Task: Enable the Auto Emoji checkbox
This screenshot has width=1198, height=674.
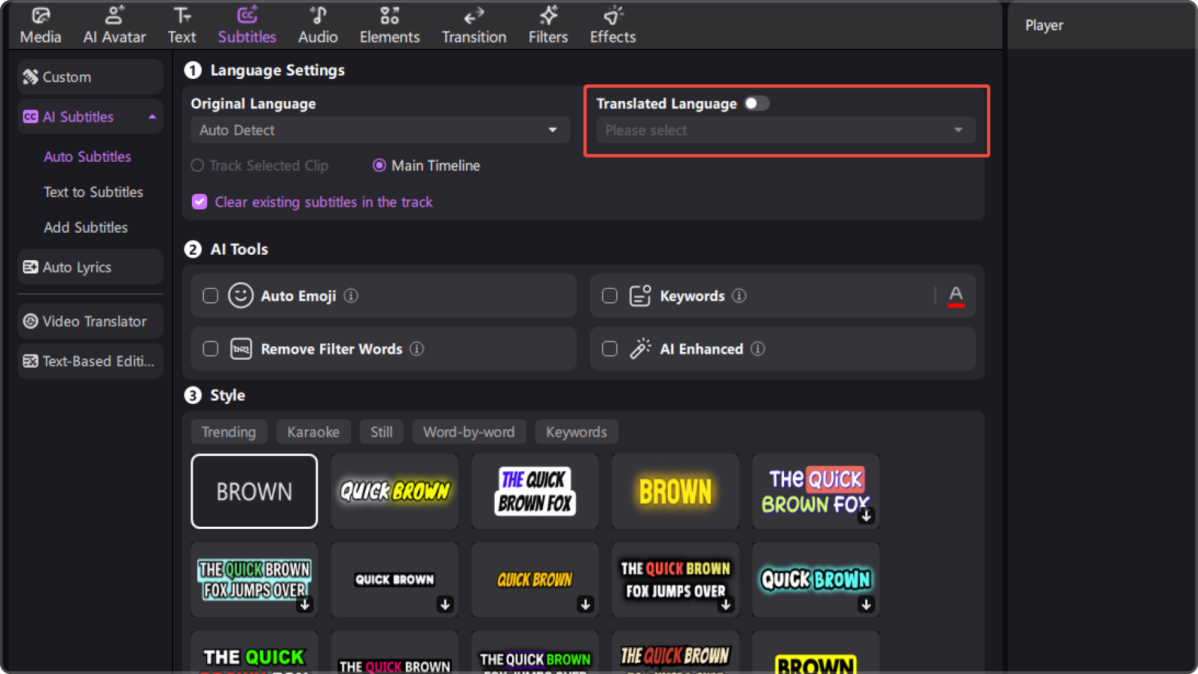Action: tap(211, 296)
